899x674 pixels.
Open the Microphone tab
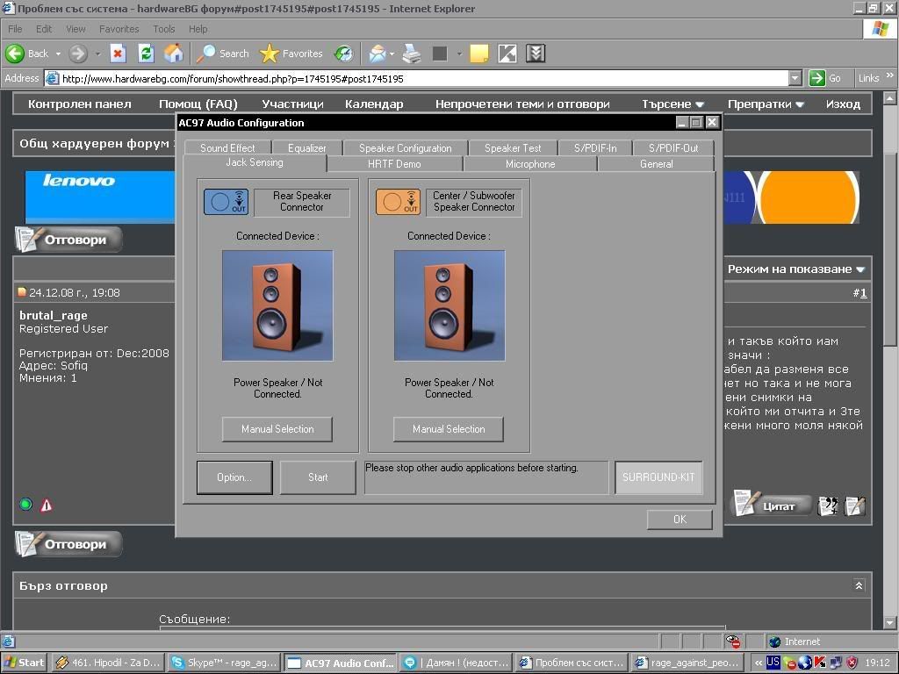coord(530,164)
